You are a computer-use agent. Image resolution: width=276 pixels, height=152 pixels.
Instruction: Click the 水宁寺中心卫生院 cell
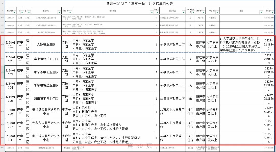[x=46, y=72]
